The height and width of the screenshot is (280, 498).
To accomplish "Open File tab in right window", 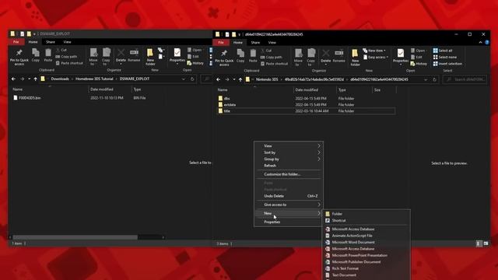I will [x=221, y=42].
